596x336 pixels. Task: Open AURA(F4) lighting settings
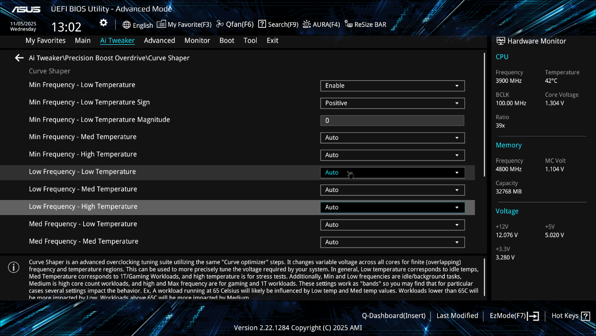pos(321,24)
